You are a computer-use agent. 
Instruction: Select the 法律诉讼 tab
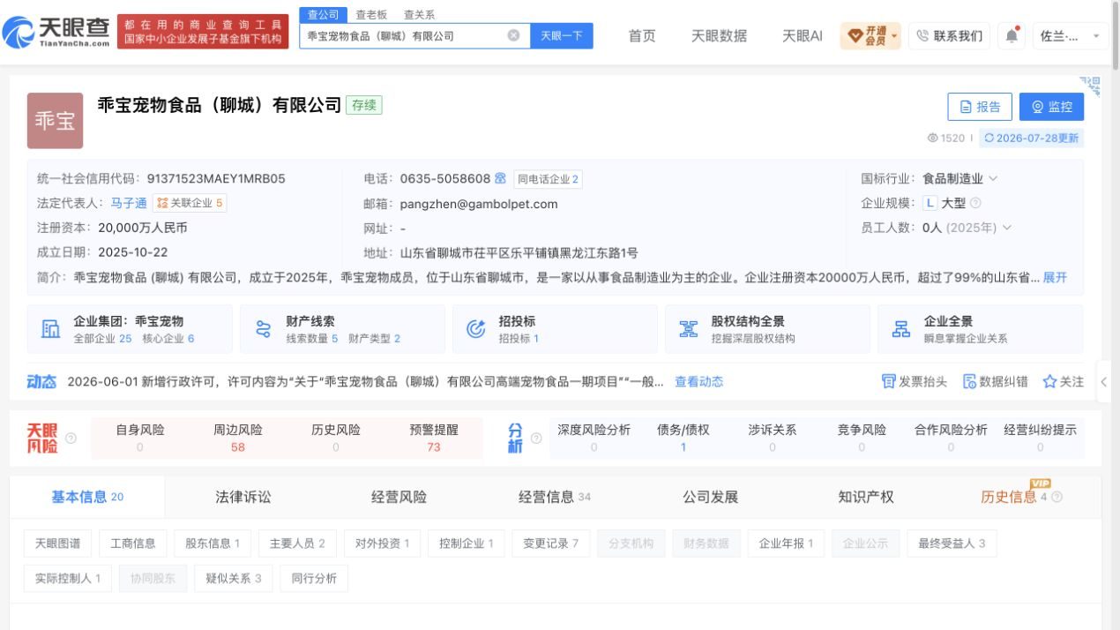tap(243, 497)
